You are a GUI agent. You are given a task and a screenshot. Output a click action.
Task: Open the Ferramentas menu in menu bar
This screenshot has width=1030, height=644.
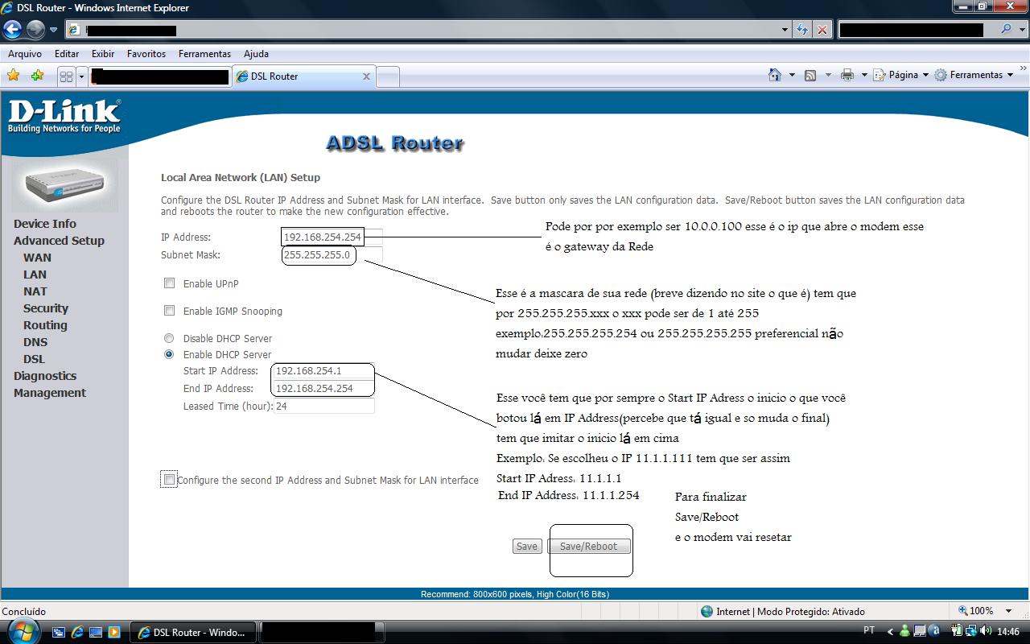(204, 54)
